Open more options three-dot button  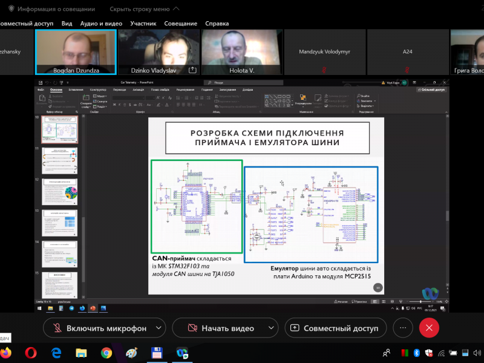click(402, 328)
